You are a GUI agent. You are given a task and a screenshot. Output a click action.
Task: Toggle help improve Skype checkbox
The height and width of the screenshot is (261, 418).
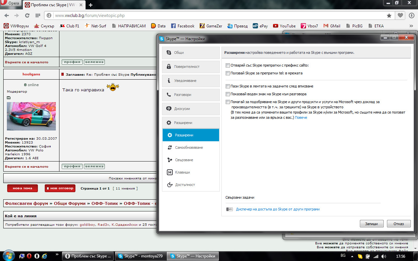pyautogui.click(x=228, y=102)
